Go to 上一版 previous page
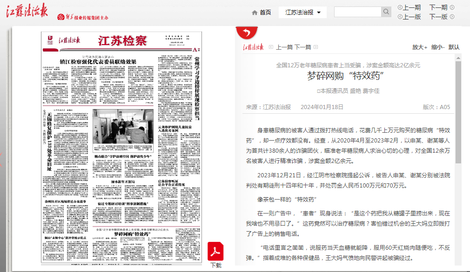The image size is (470, 272). point(412,17)
